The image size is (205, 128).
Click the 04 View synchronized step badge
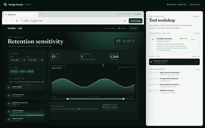[x=9, y=95]
